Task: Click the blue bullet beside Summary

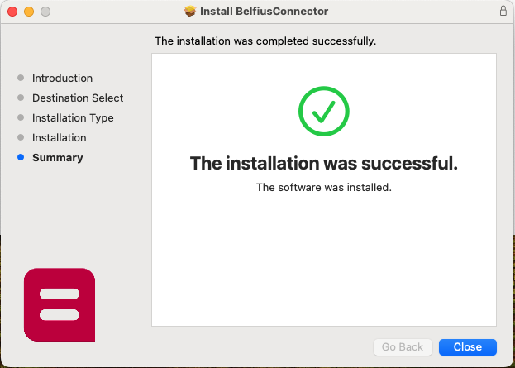Action: [x=21, y=158]
